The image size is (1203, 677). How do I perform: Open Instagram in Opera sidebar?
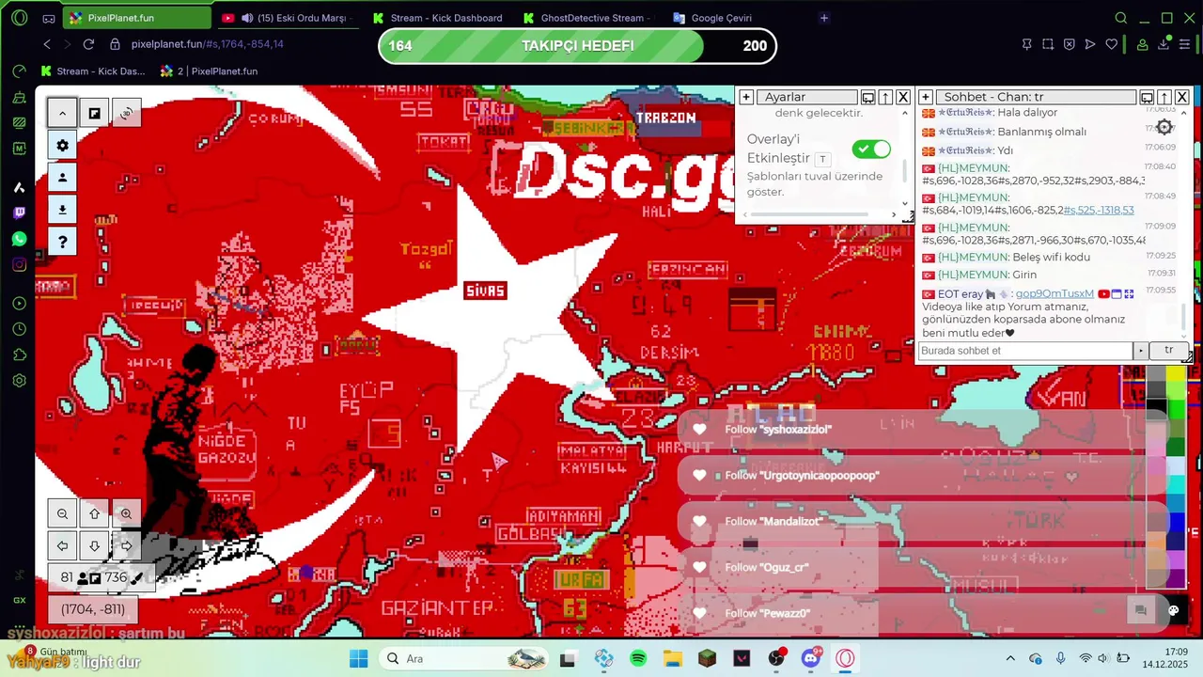tap(19, 265)
